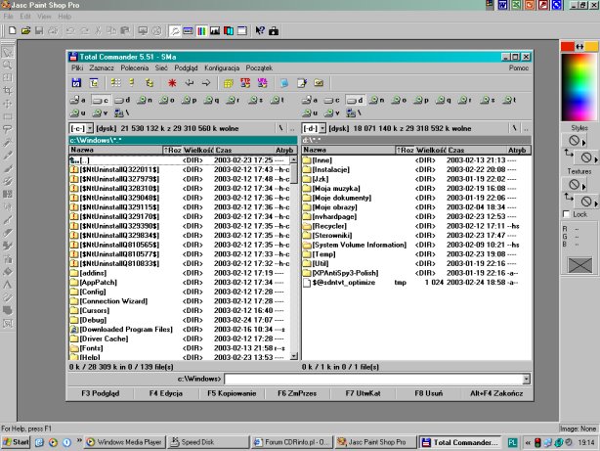
Task: Click the Word icon in top Office shortcut bar
Action: tap(502, 5)
